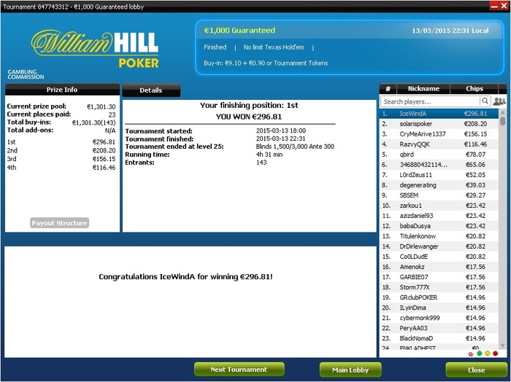Select player row 346880432114...

[x=439, y=165]
